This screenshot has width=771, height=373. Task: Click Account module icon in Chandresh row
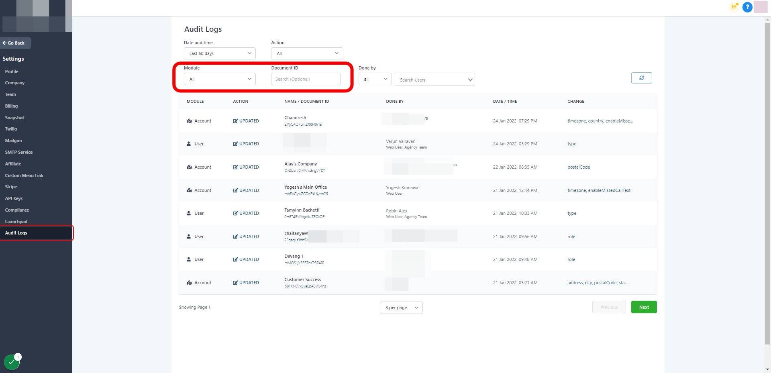pyautogui.click(x=189, y=121)
